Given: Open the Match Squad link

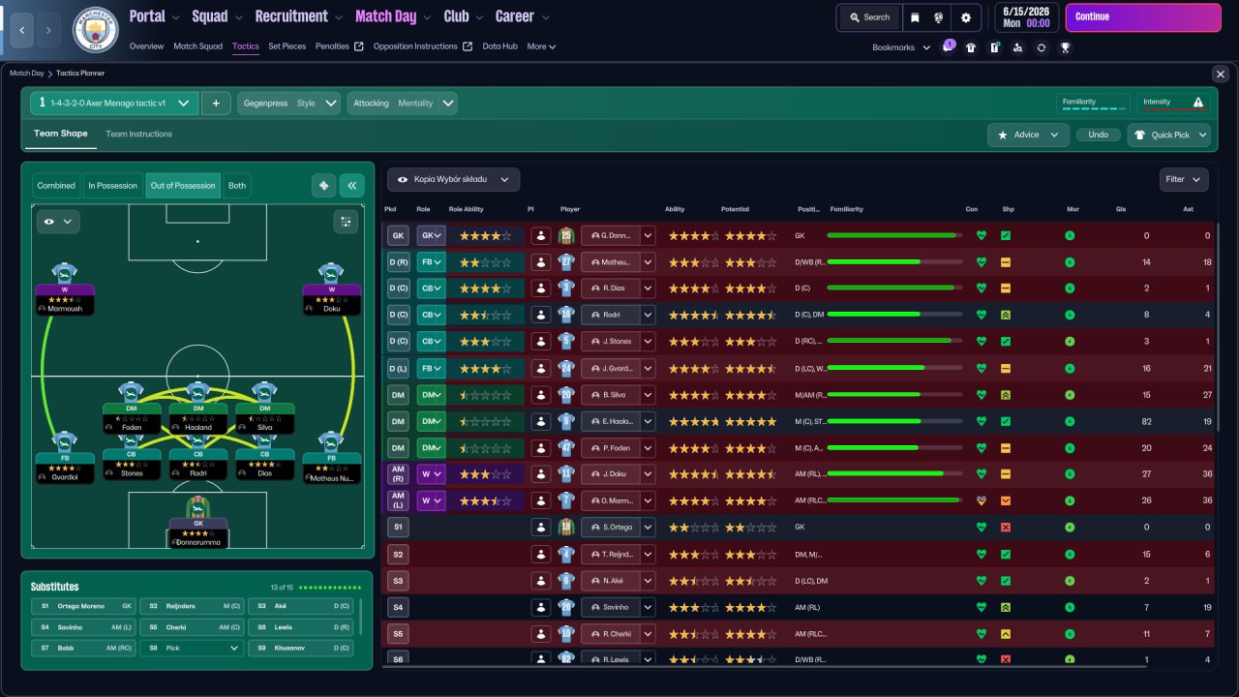Looking at the screenshot, I should (197, 46).
